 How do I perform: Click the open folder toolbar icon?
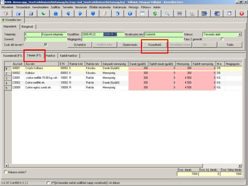[18, 14]
